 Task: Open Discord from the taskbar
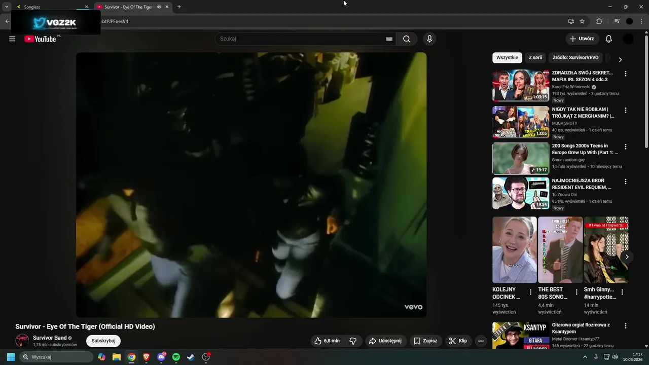(161, 357)
